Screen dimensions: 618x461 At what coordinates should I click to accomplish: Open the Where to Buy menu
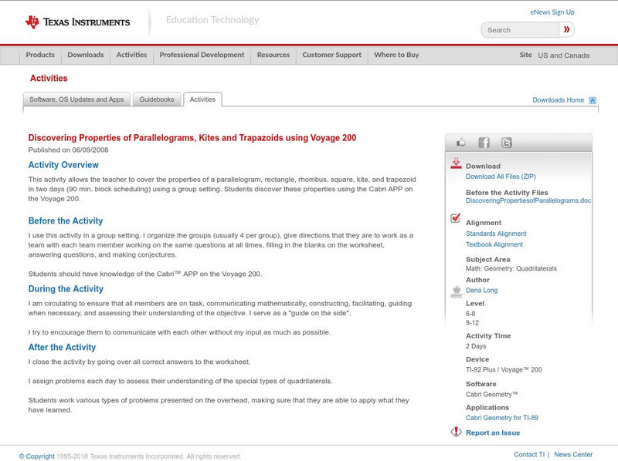pyautogui.click(x=396, y=55)
